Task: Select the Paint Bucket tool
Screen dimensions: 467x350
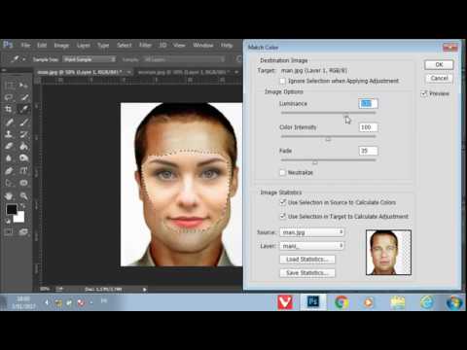Action: pyautogui.click(x=23, y=146)
